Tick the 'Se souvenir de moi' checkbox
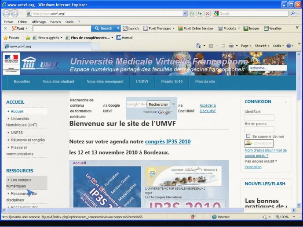Image resolution: width=303 pixels, height=227 pixels. tap(248, 136)
